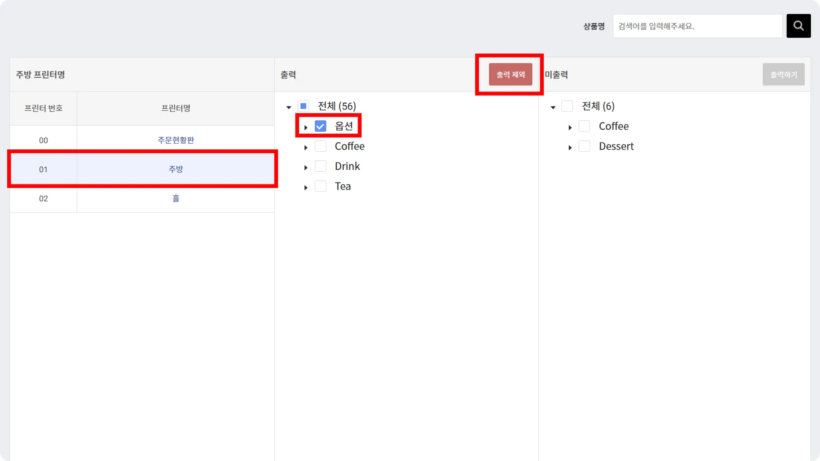820x461 pixels.
Task: Check the Coffee checkbox in 미출력 panel
Action: coord(584,126)
